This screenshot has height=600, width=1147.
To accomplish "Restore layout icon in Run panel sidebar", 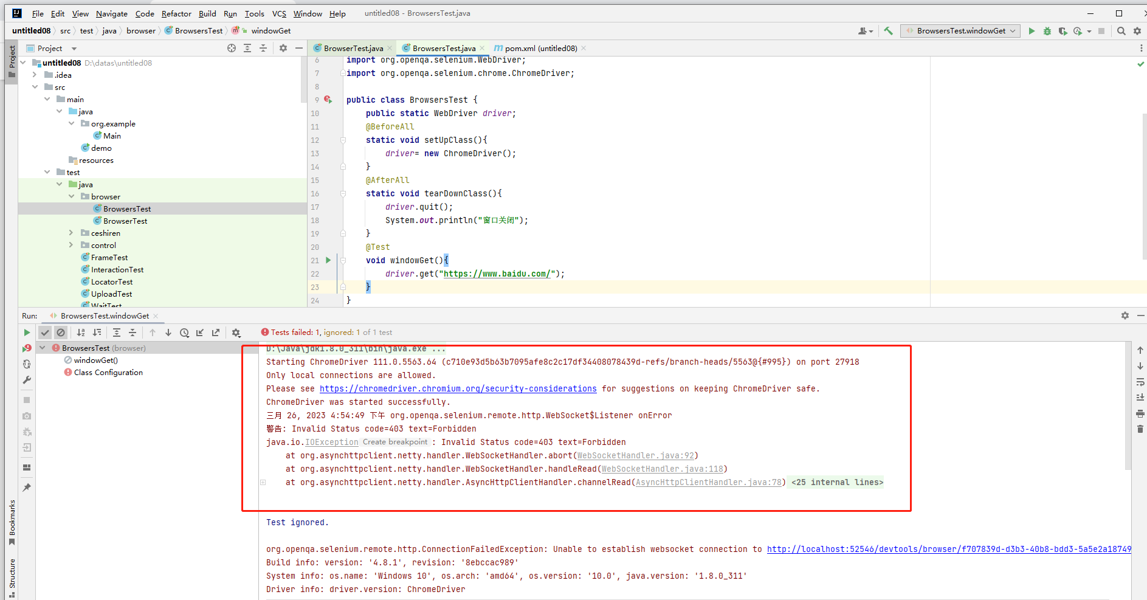I will (x=27, y=467).
